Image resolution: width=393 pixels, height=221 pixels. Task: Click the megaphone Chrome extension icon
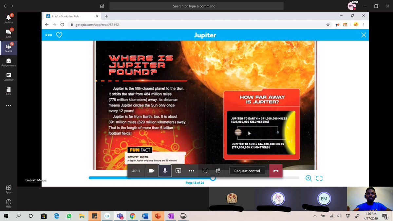338,25
